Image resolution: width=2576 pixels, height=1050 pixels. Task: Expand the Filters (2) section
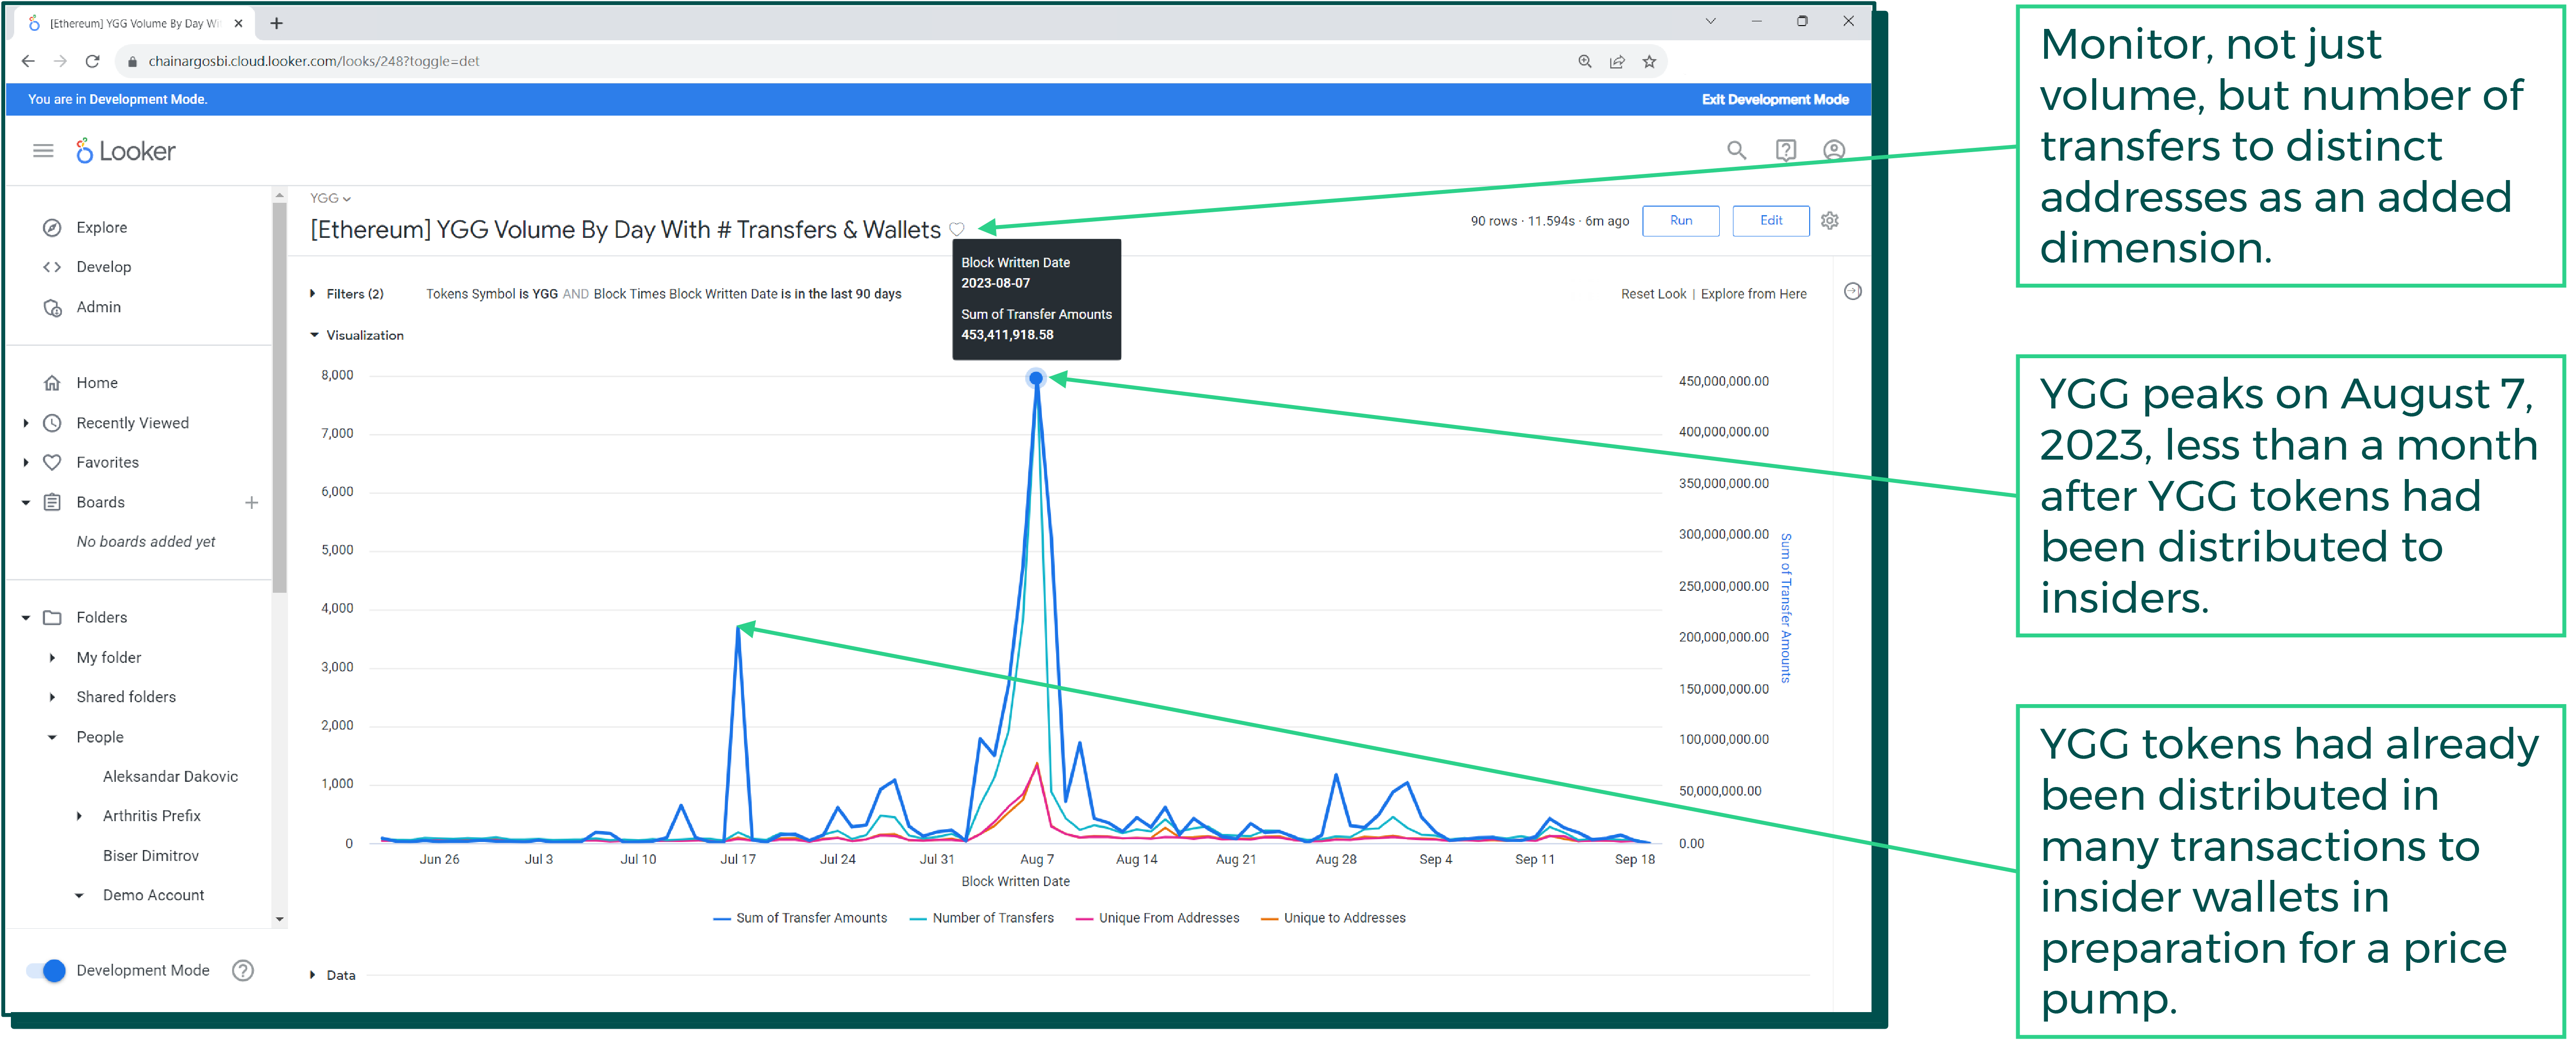347,294
